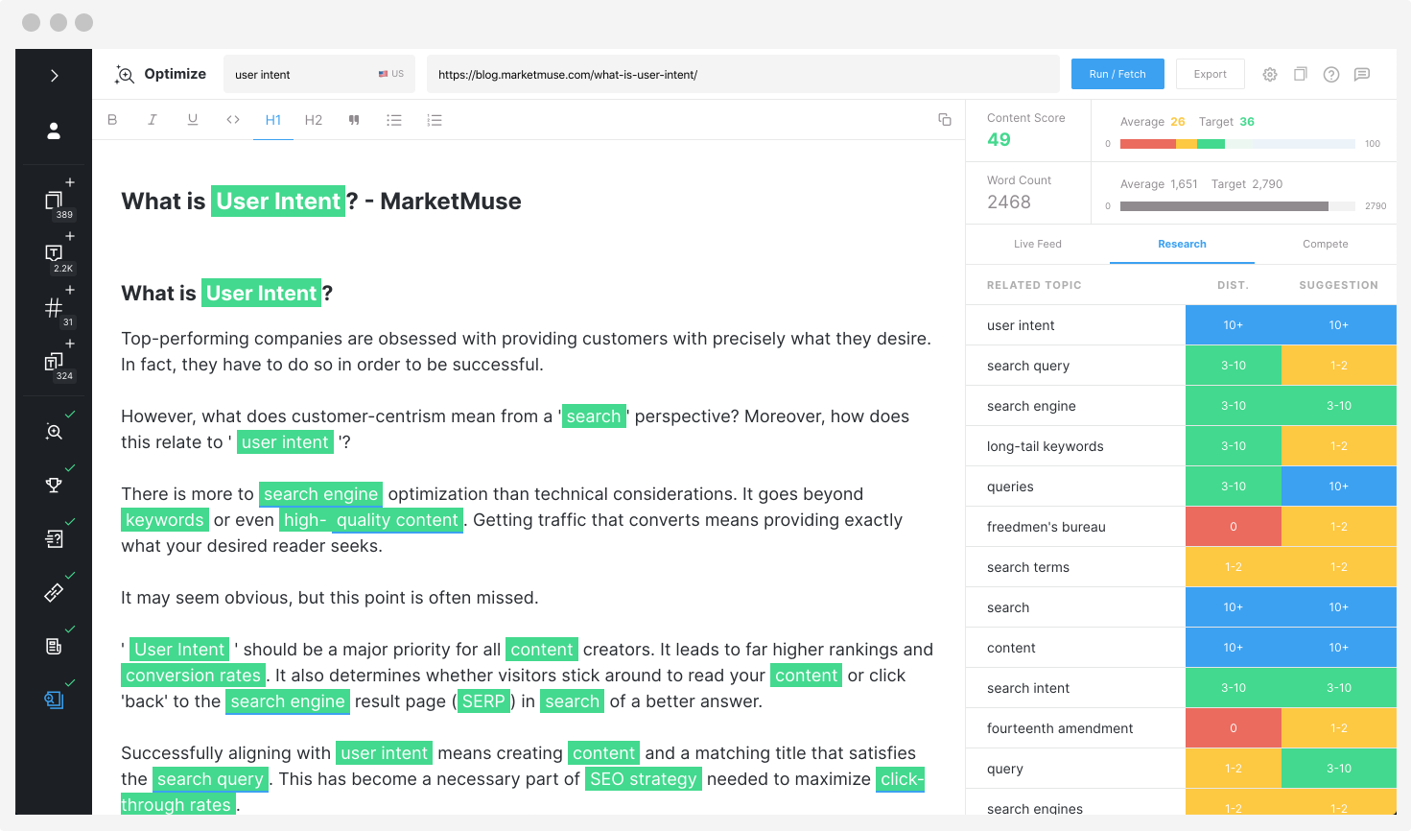
Task: Click the copy document icon near settings
Action: point(1300,74)
